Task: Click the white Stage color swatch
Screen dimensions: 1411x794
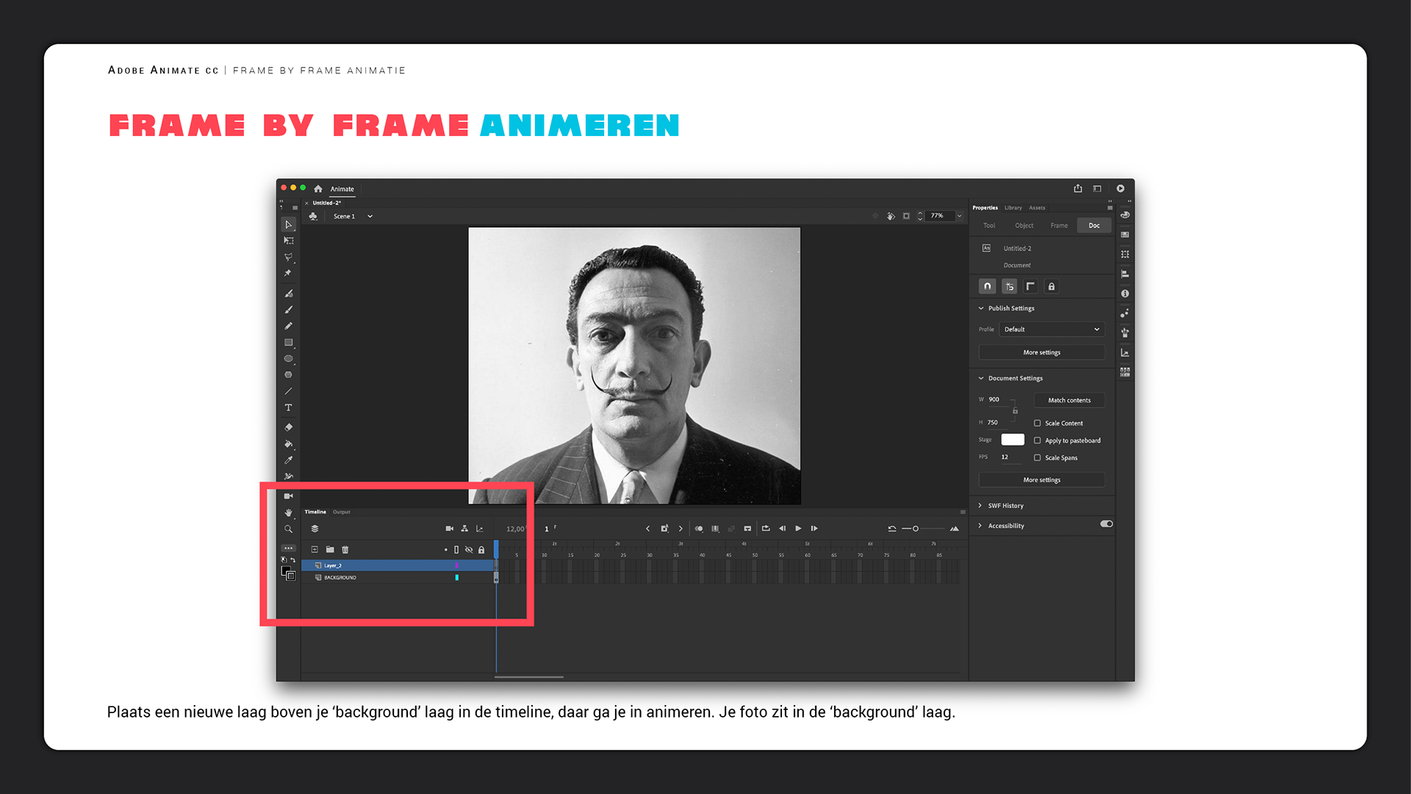Action: tap(1012, 440)
